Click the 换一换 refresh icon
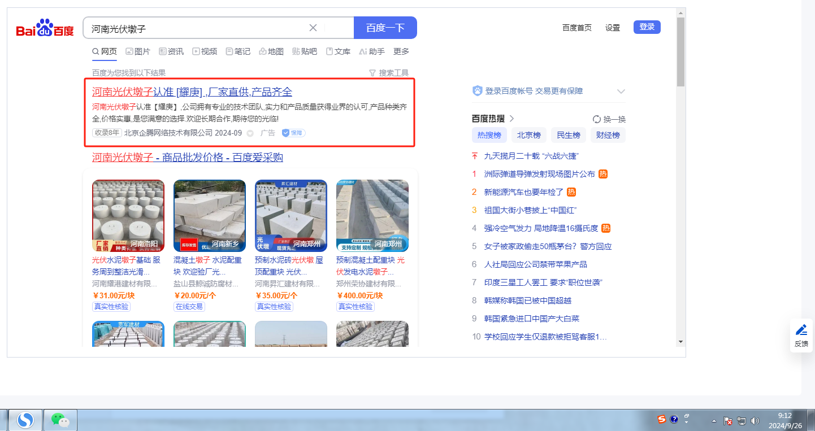 (x=597, y=119)
